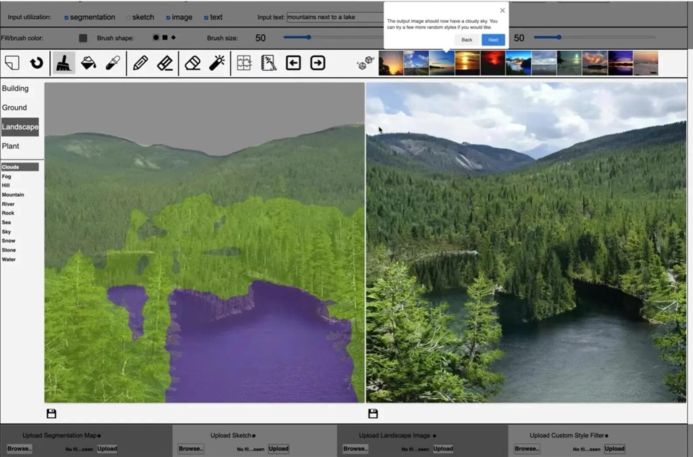The height and width of the screenshot is (457, 693).
Task: Select the Mountain label from the list
Action: click(13, 195)
